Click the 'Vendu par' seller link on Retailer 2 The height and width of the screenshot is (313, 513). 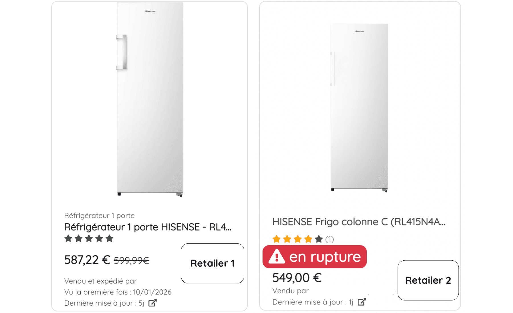pos(290,291)
